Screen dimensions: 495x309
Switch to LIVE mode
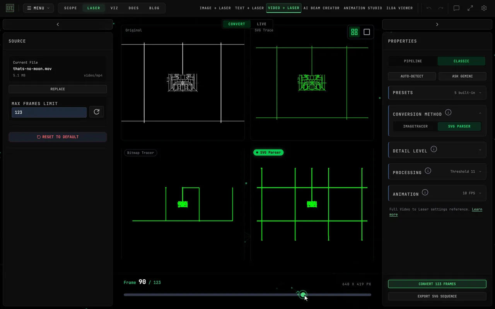coord(262,24)
